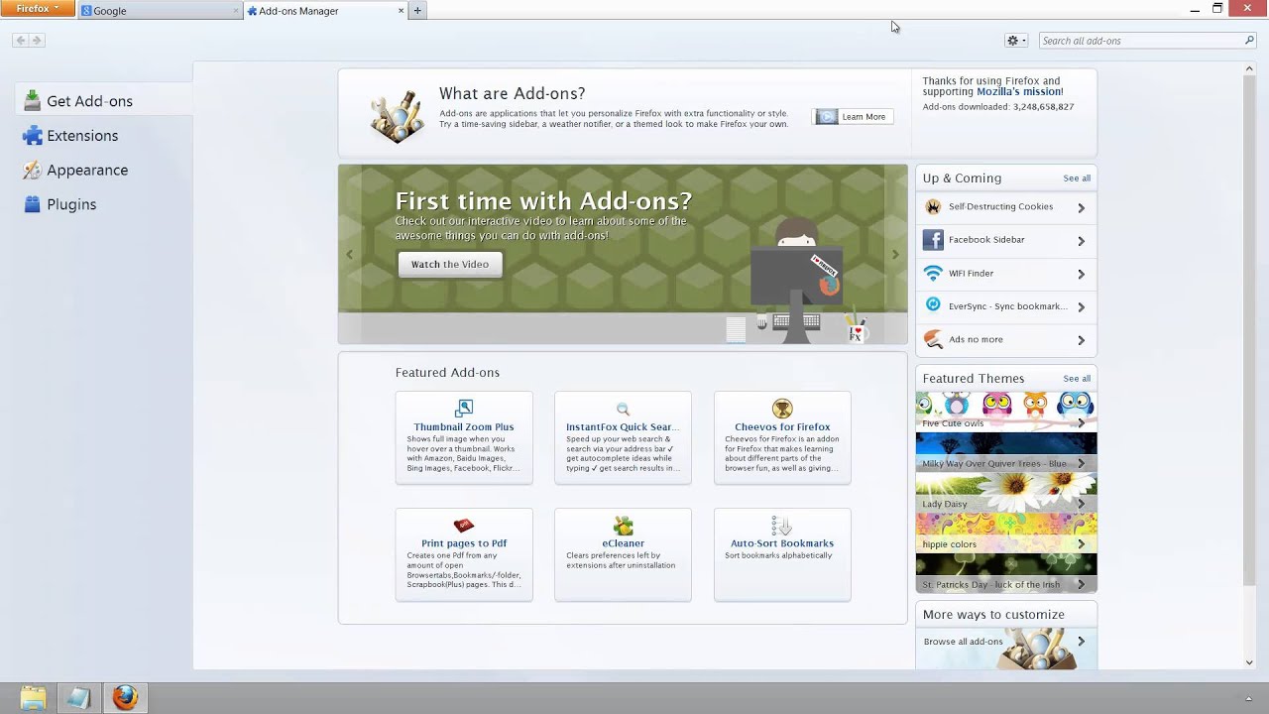Select the Five Cute owls theme
1269x714 pixels.
[1006, 412]
